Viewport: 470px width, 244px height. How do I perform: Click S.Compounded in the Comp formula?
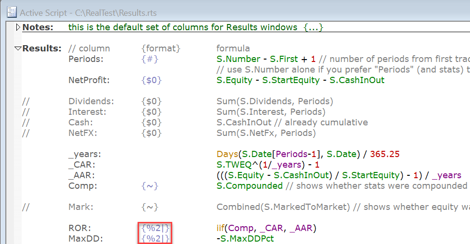click(250, 186)
